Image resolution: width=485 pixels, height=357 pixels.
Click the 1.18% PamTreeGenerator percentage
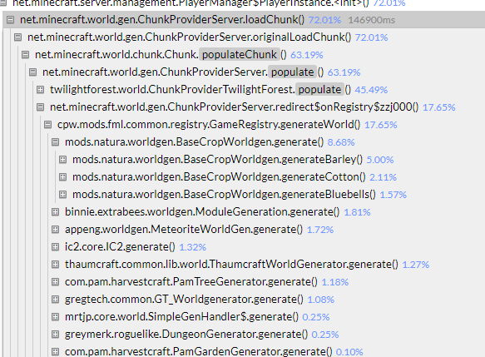pyautogui.click(x=335, y=282)
